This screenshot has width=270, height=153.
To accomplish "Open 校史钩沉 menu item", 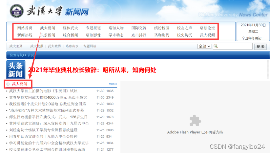I will click(185, 35).
